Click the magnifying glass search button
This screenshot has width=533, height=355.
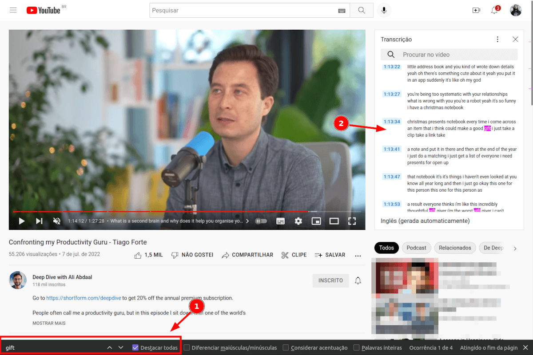point(362,10)
